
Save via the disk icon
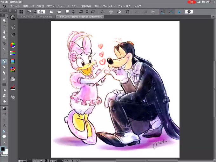tap(67, 12)
